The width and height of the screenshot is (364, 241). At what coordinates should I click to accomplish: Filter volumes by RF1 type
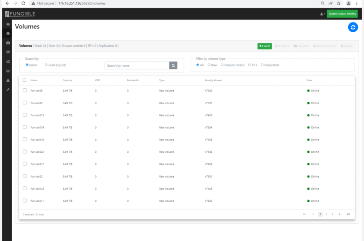250,65
